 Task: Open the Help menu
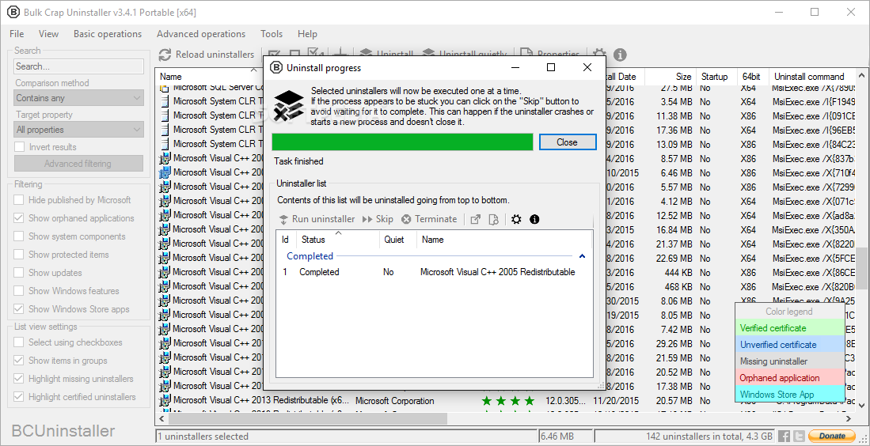click(307, 34)
